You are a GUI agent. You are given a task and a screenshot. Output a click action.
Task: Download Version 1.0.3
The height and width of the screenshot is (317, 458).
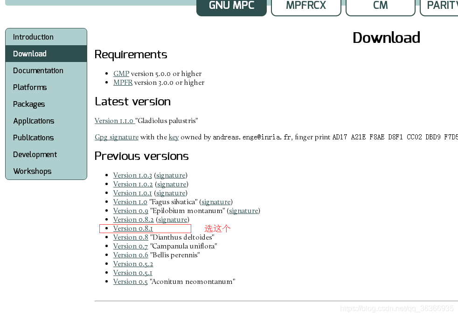[x=132, y=175]
